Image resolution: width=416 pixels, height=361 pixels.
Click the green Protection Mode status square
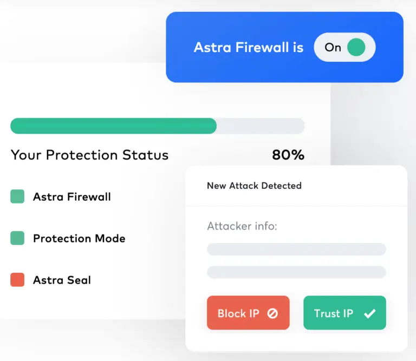pos(17,238)
